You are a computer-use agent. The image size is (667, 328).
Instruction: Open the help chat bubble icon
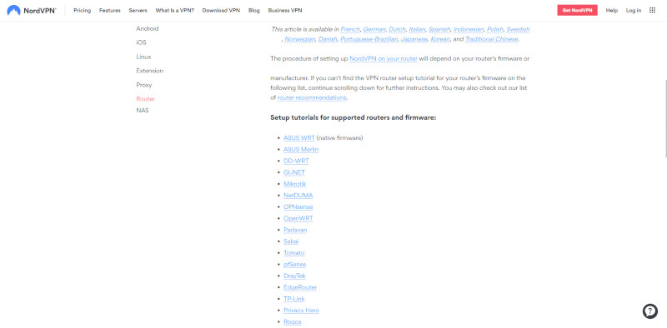[x=650, y=311]
